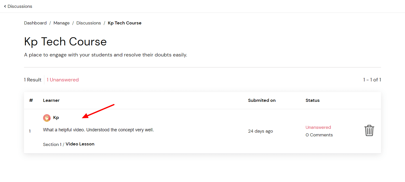Click the Submited on column header
Viewport: 405px width, 182px height.
[262, 100]
